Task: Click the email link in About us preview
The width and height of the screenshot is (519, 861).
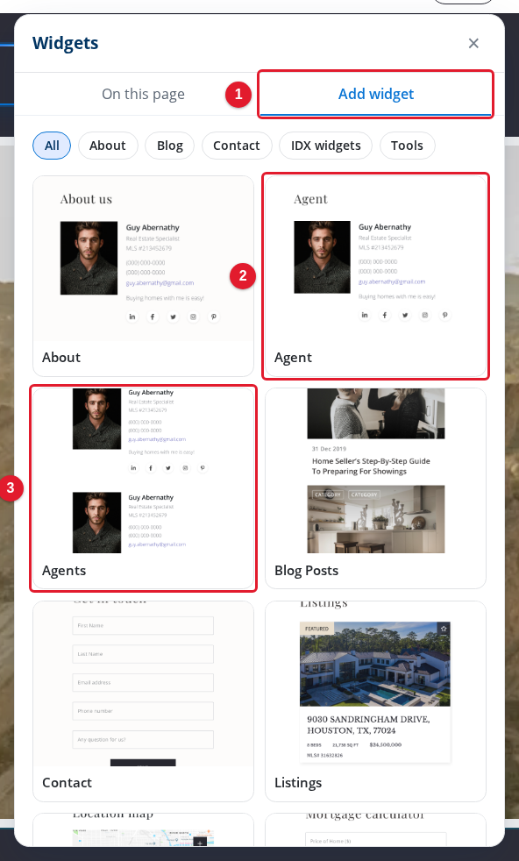Action: [x=160, y=283]
